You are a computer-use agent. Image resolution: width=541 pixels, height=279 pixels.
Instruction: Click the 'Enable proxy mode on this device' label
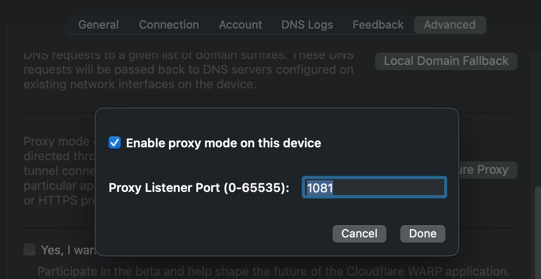click(224, 143)
